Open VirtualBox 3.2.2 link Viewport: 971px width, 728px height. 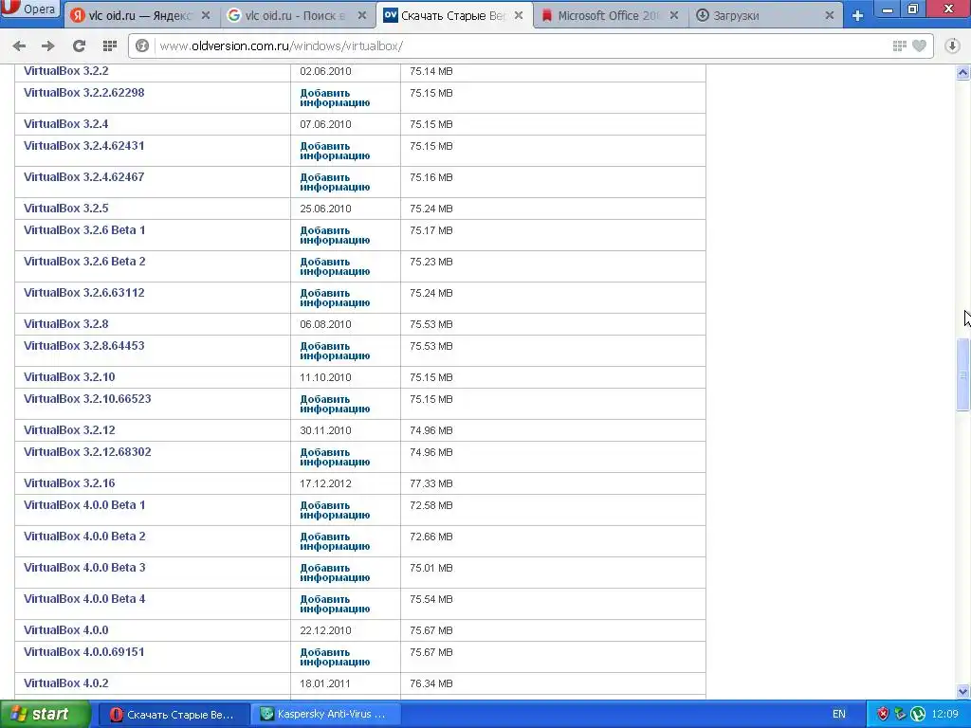coord(66,71)
